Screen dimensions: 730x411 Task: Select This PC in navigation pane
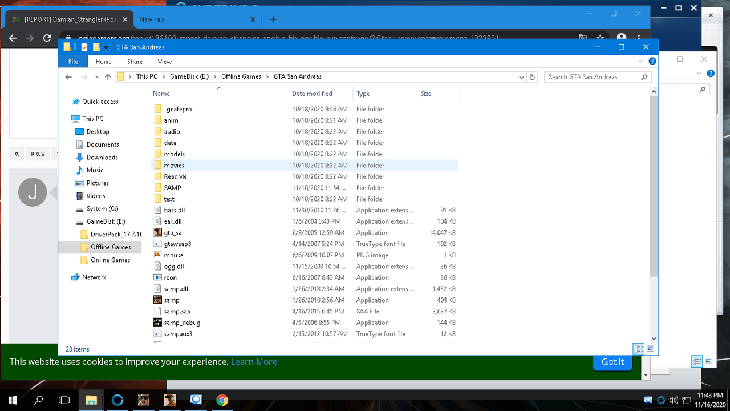(x=92, y=119)
